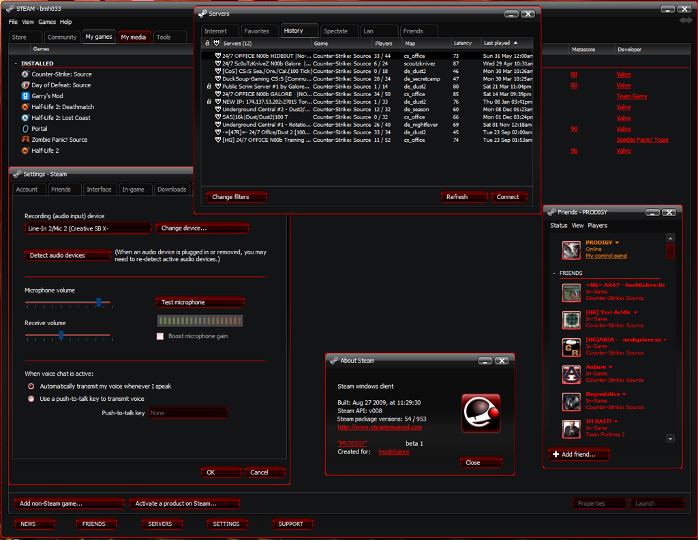Sort servers by the lock column header icon
The height and width of the screenshot is (540, 698).
click(207, 43)
